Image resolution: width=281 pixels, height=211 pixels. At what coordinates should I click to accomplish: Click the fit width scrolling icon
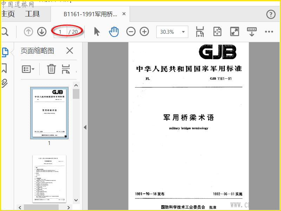point(200,32)
